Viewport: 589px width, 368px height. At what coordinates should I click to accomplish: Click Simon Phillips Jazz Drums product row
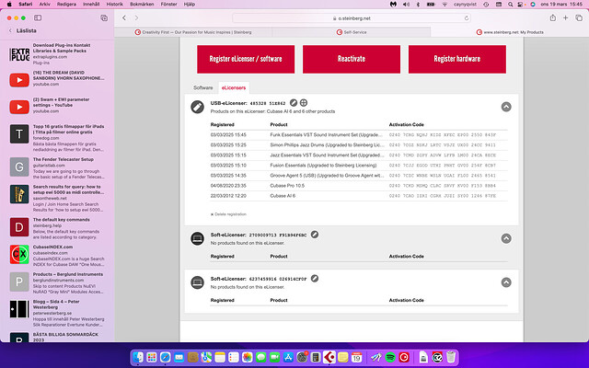pos(359,144)
